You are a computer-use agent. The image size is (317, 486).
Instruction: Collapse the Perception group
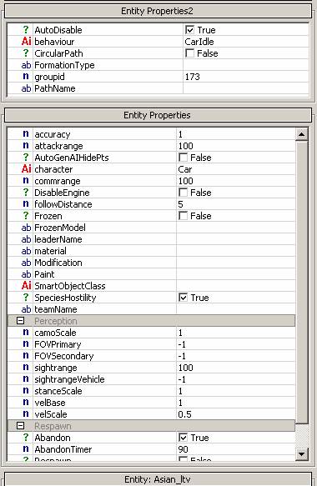[x=20, y=321]
